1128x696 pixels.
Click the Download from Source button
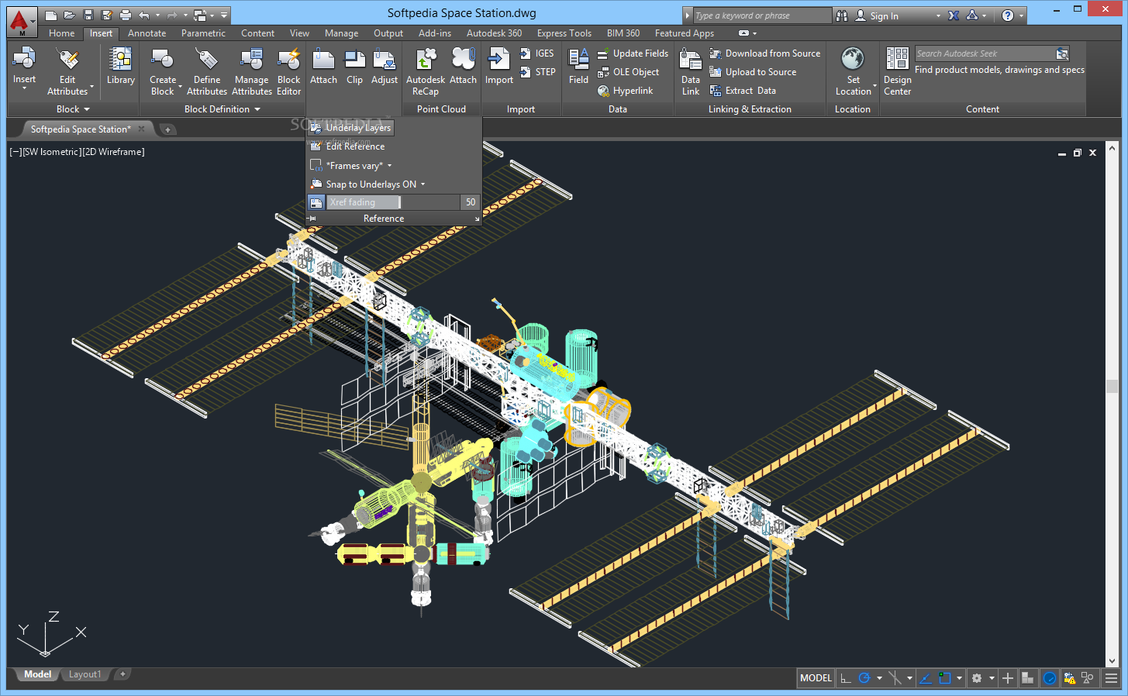765,53
